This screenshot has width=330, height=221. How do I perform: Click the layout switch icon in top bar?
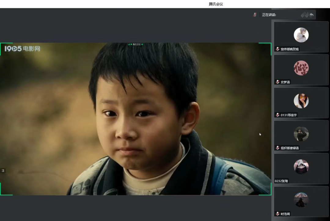coord(304,15)
